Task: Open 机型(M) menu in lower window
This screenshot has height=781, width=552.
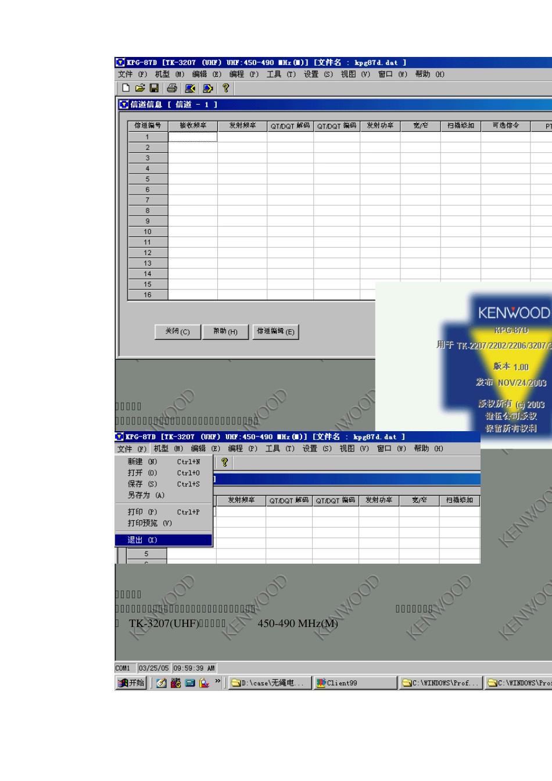Action: click(169, 449)
